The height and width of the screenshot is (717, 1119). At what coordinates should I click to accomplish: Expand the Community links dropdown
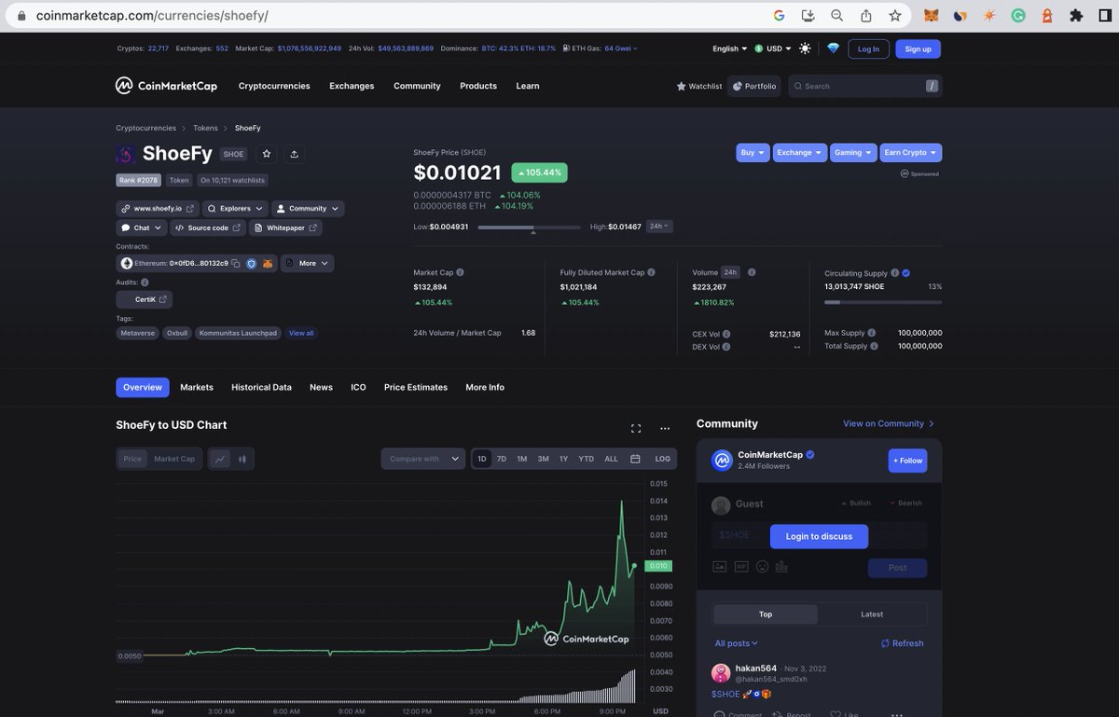pyautogui.click(x=308, y=209)
